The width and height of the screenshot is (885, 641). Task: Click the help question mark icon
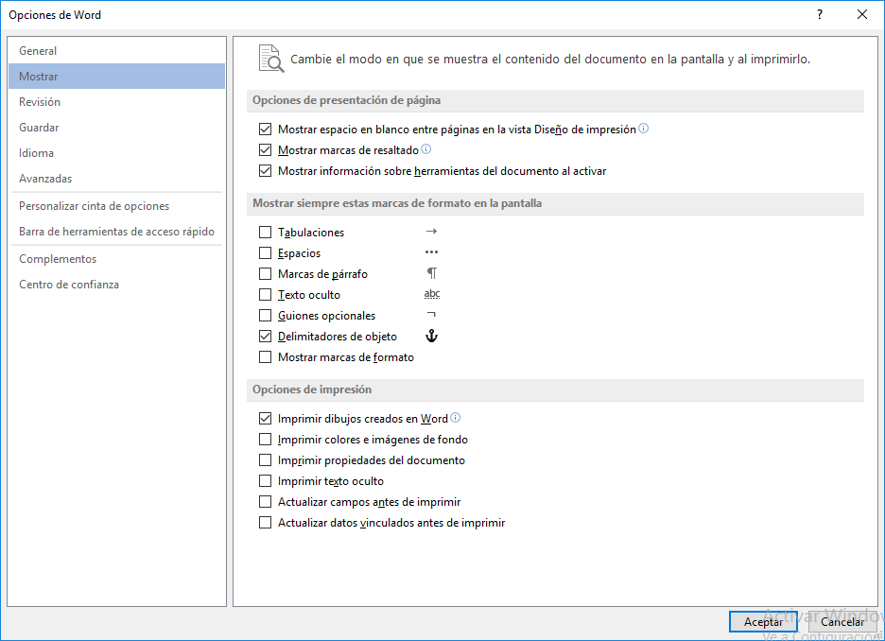point(820,14)
